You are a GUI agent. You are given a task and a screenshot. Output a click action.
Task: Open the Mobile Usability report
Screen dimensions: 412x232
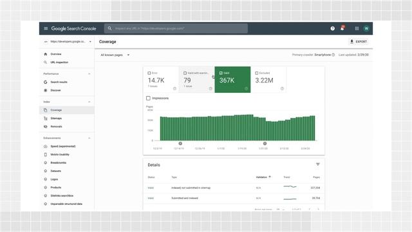67,155
